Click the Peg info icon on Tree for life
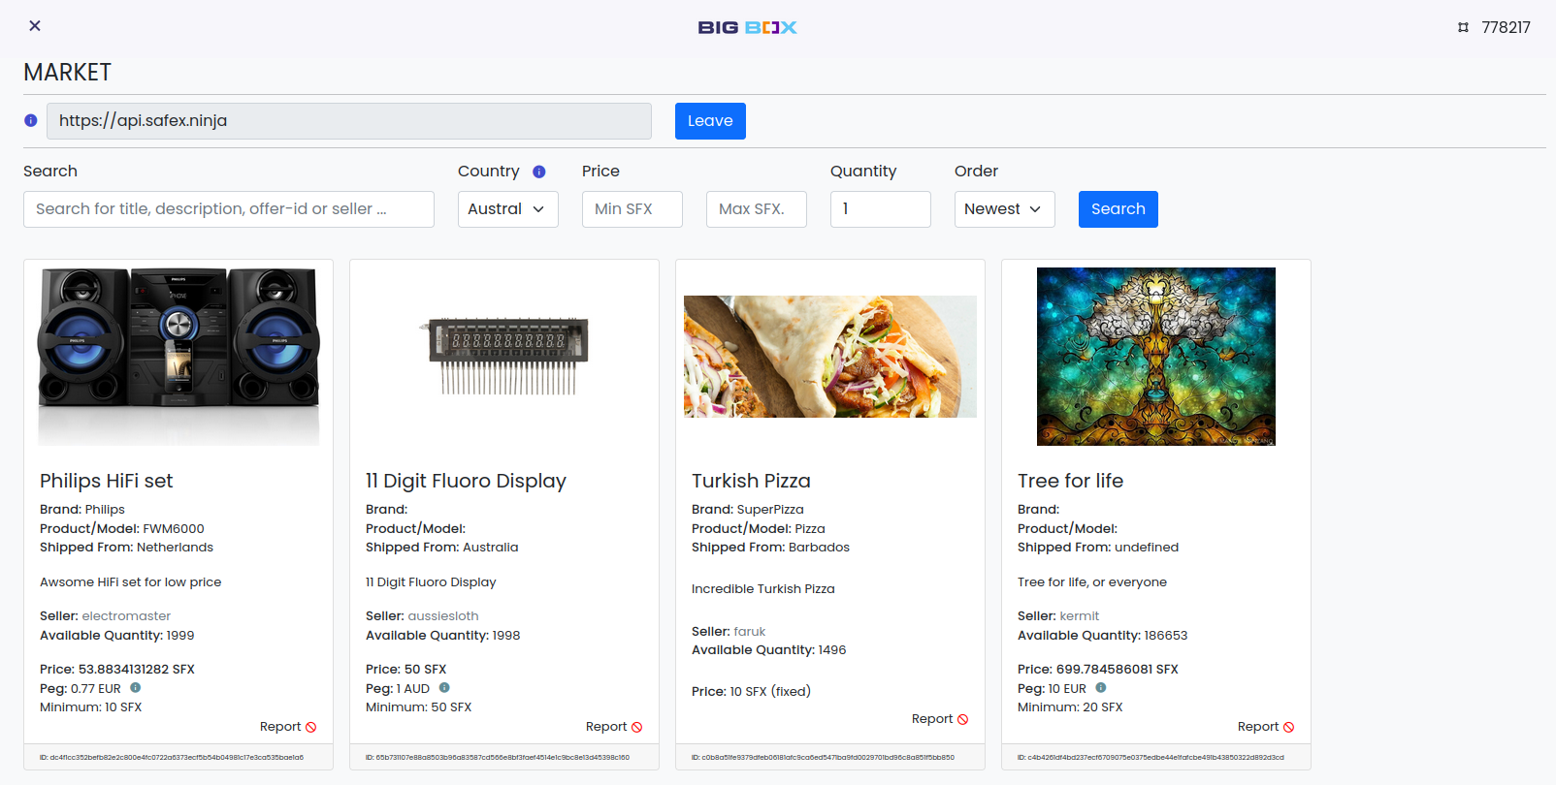The image size is (1556, 785). (x=1101, y=688)
